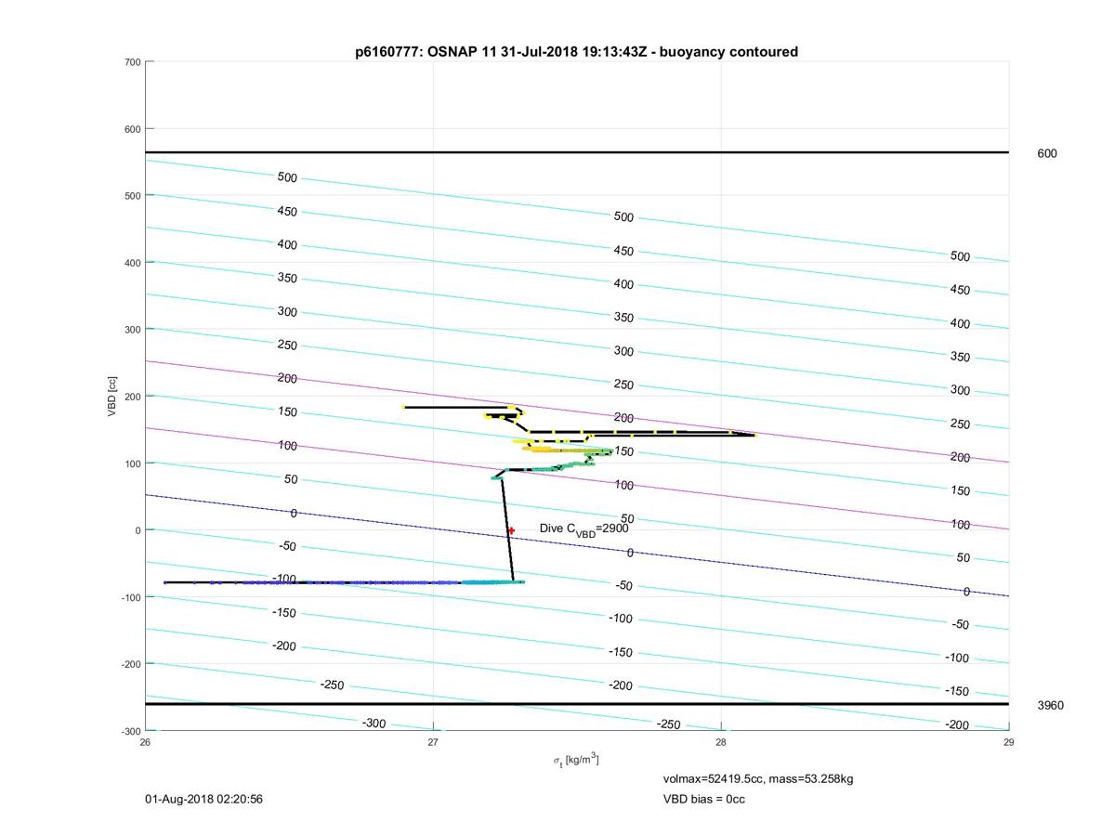Click the '-300' contour label inside the plot
Viewport: 1115px width, 822px height.
[x=374, y=723]
